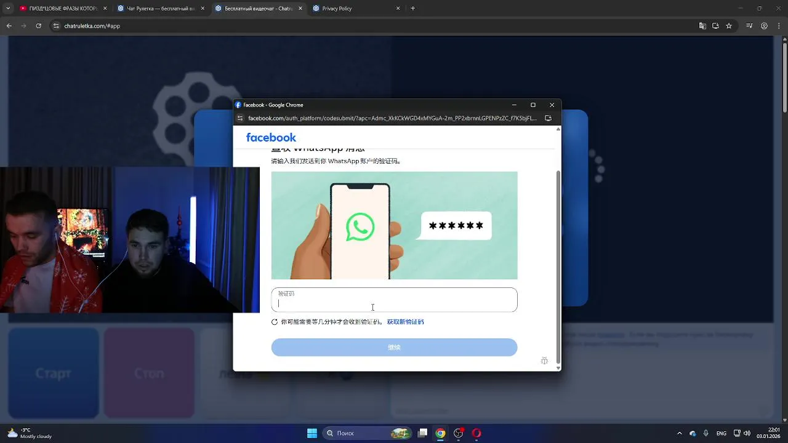
Task: Switch to the 'Чат Рулетка — бесплатный' tab
Action: coord(161,9)
